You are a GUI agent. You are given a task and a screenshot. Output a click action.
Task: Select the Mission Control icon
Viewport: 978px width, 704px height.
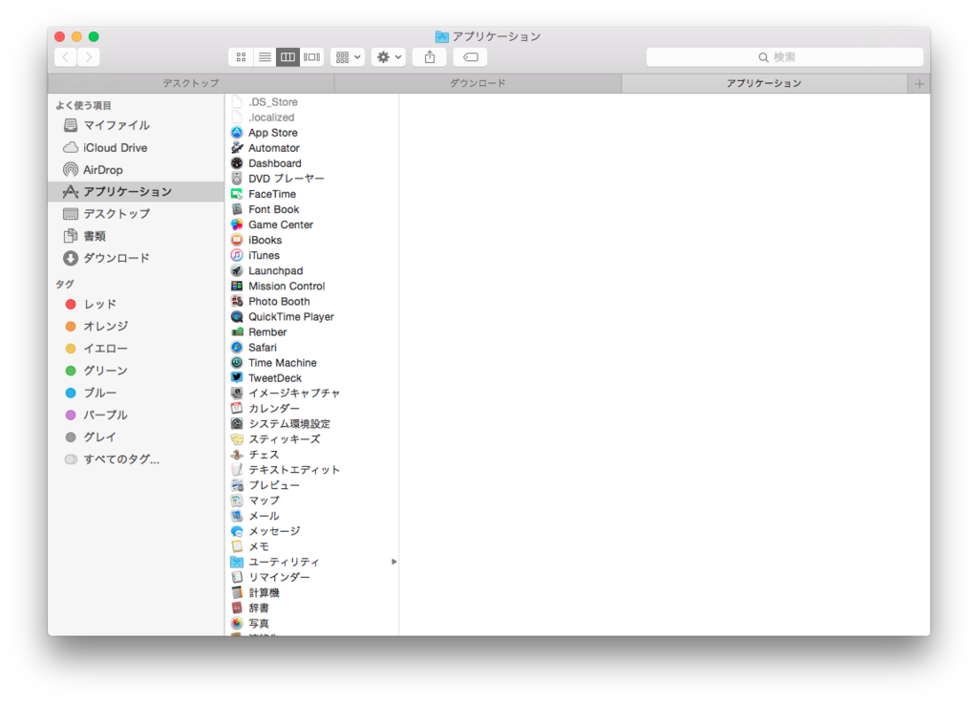tap(237, 286)
